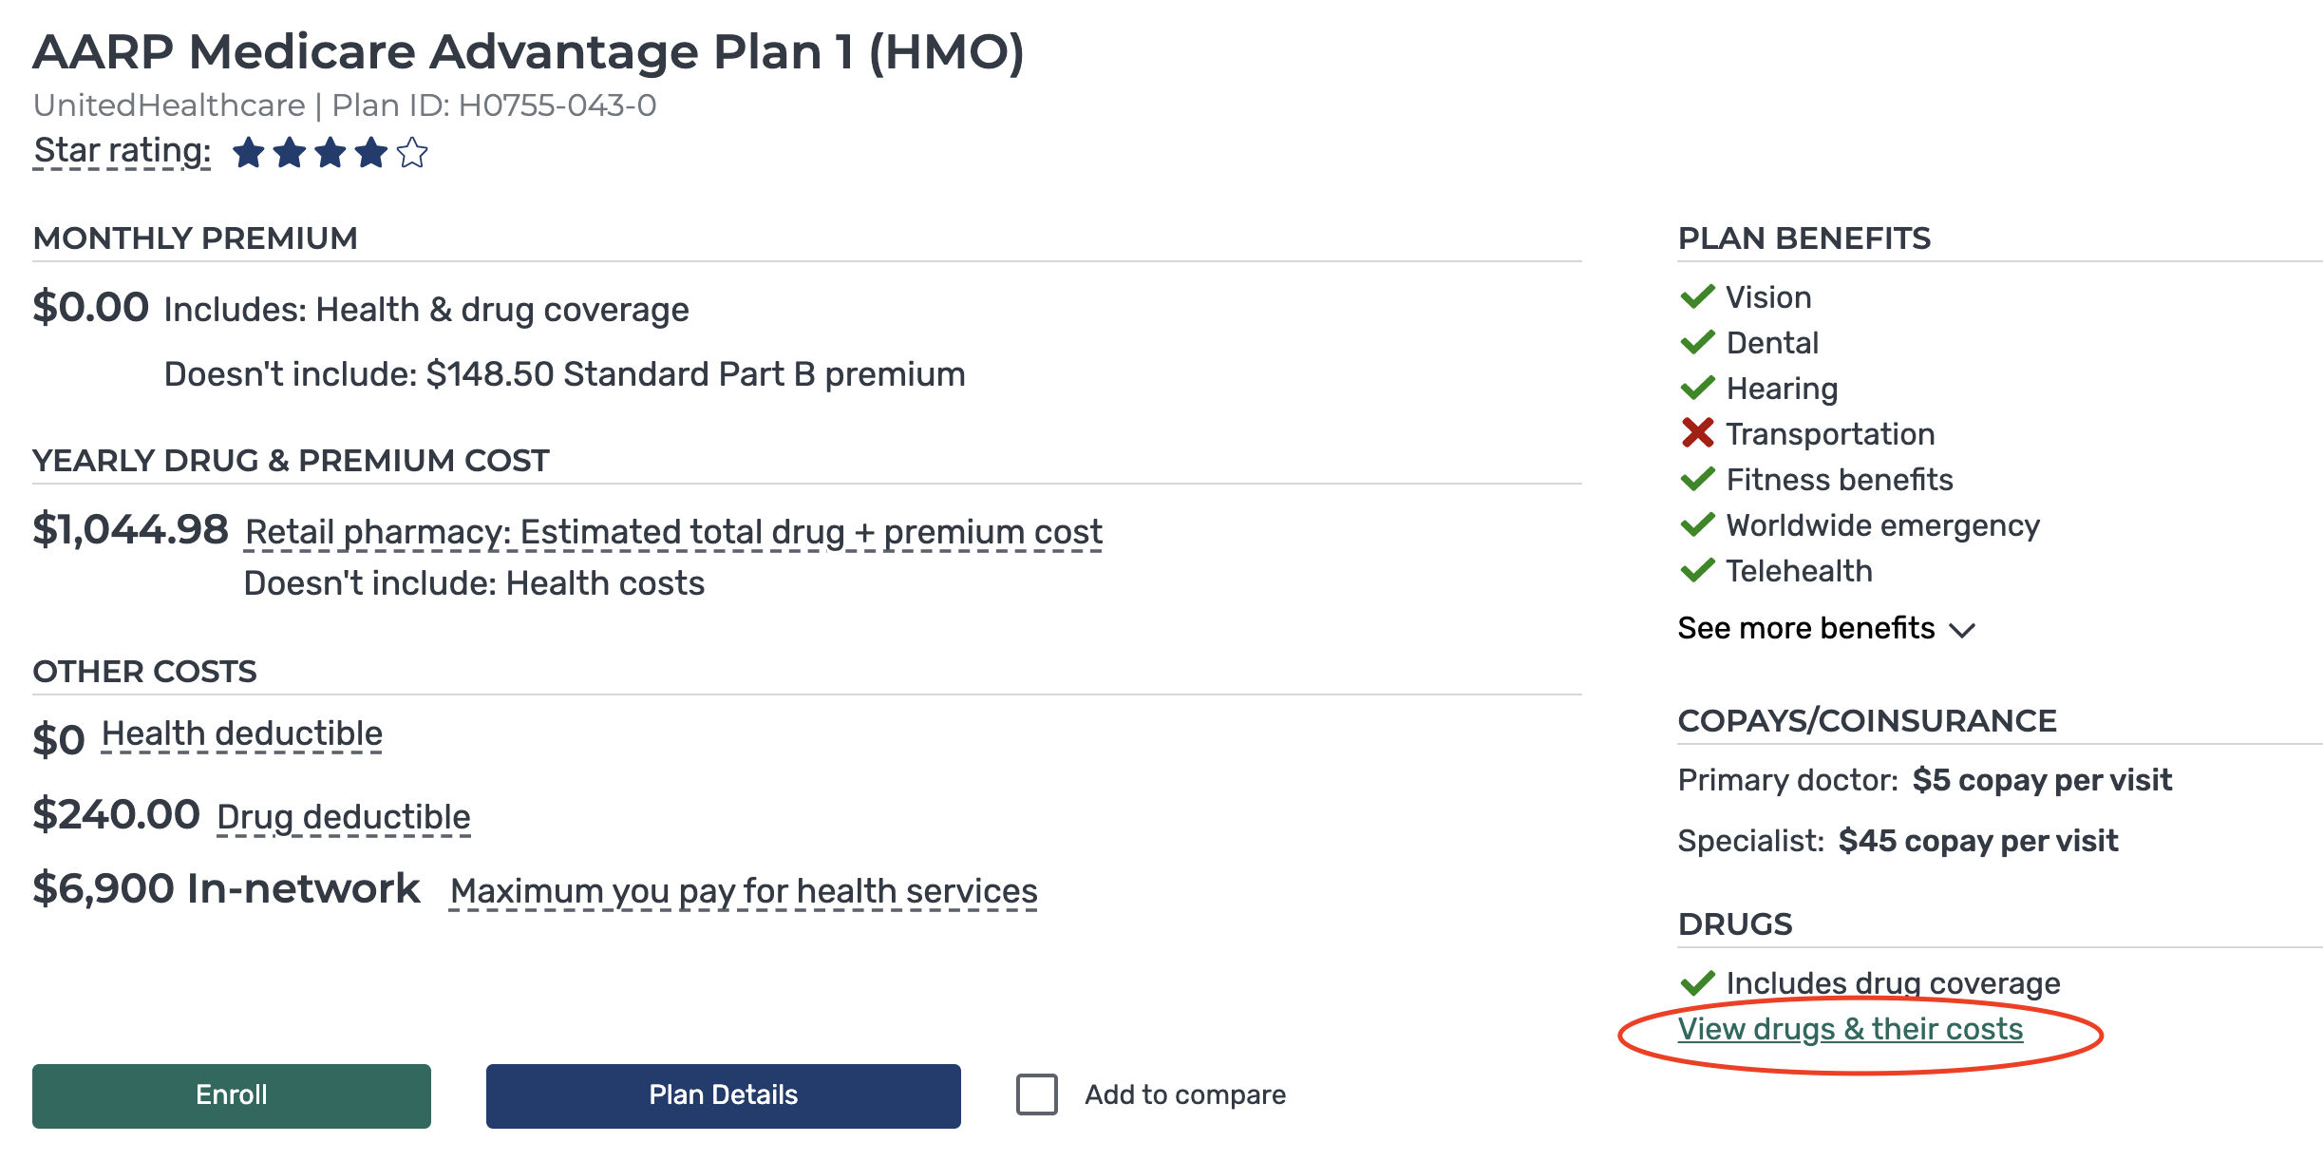The height and width of the screenshot is (1161, 2323).
Task: Open View drugs & their costs link
Action: [1850, 1029]
